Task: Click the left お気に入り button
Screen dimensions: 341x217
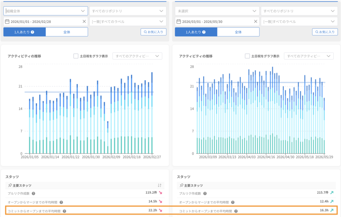Action: coord(153,32)
